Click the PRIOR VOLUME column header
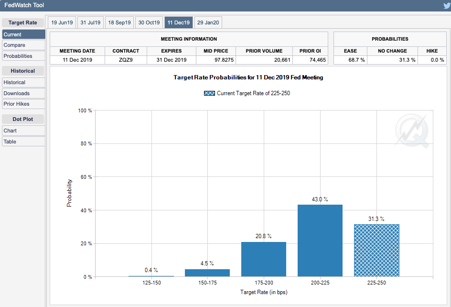Image resolution: width=451 pixels, height=307 pixels. (x=264, y=51)
